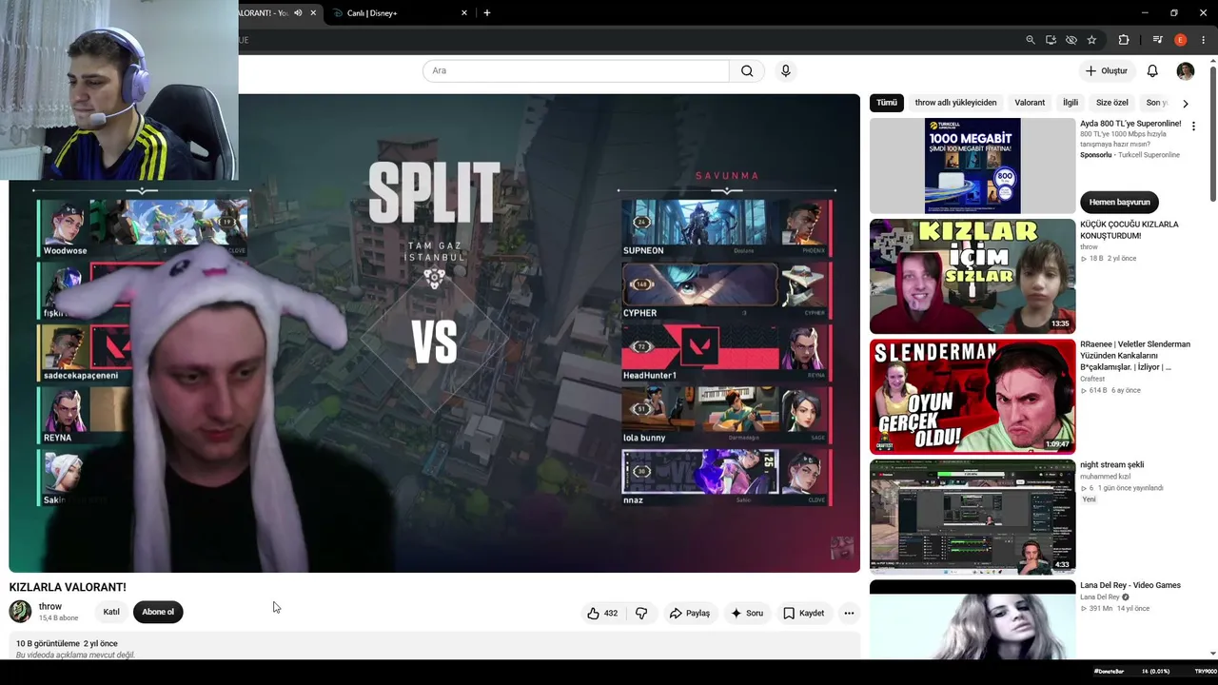This screenshot has width=1218, height=685.
Task: Select the İlgili filter chip
Action: coord(1071,103)
